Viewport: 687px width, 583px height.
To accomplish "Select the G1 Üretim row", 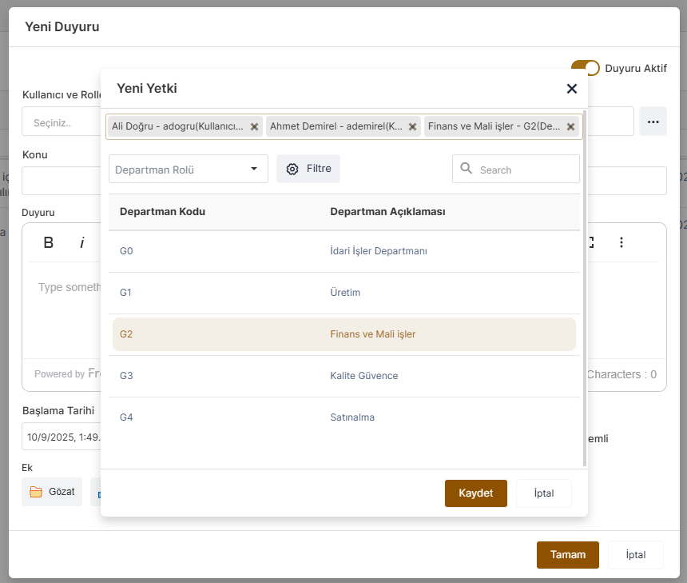I will pos(343,293).
